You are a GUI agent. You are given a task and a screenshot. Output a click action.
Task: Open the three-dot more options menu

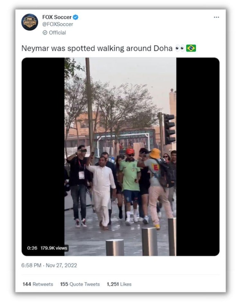coord(216,17)
